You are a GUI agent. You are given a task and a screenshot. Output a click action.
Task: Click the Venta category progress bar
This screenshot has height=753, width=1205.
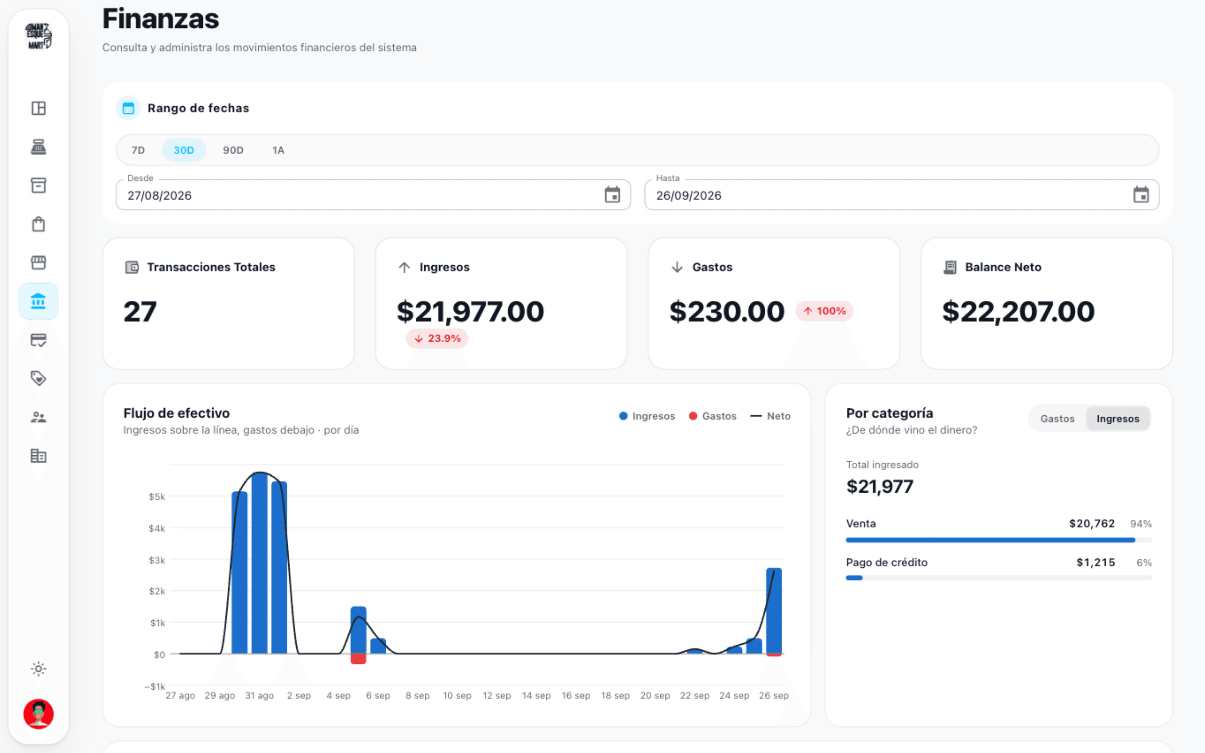[999, 540]
